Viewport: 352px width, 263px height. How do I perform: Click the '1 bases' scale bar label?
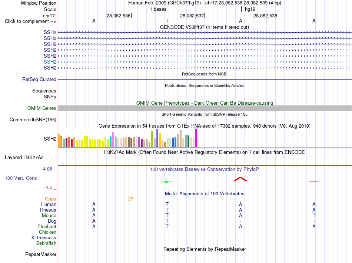(x=158, y=9)
